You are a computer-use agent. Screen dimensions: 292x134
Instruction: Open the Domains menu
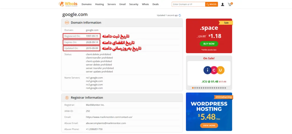[x=87, y=4]
